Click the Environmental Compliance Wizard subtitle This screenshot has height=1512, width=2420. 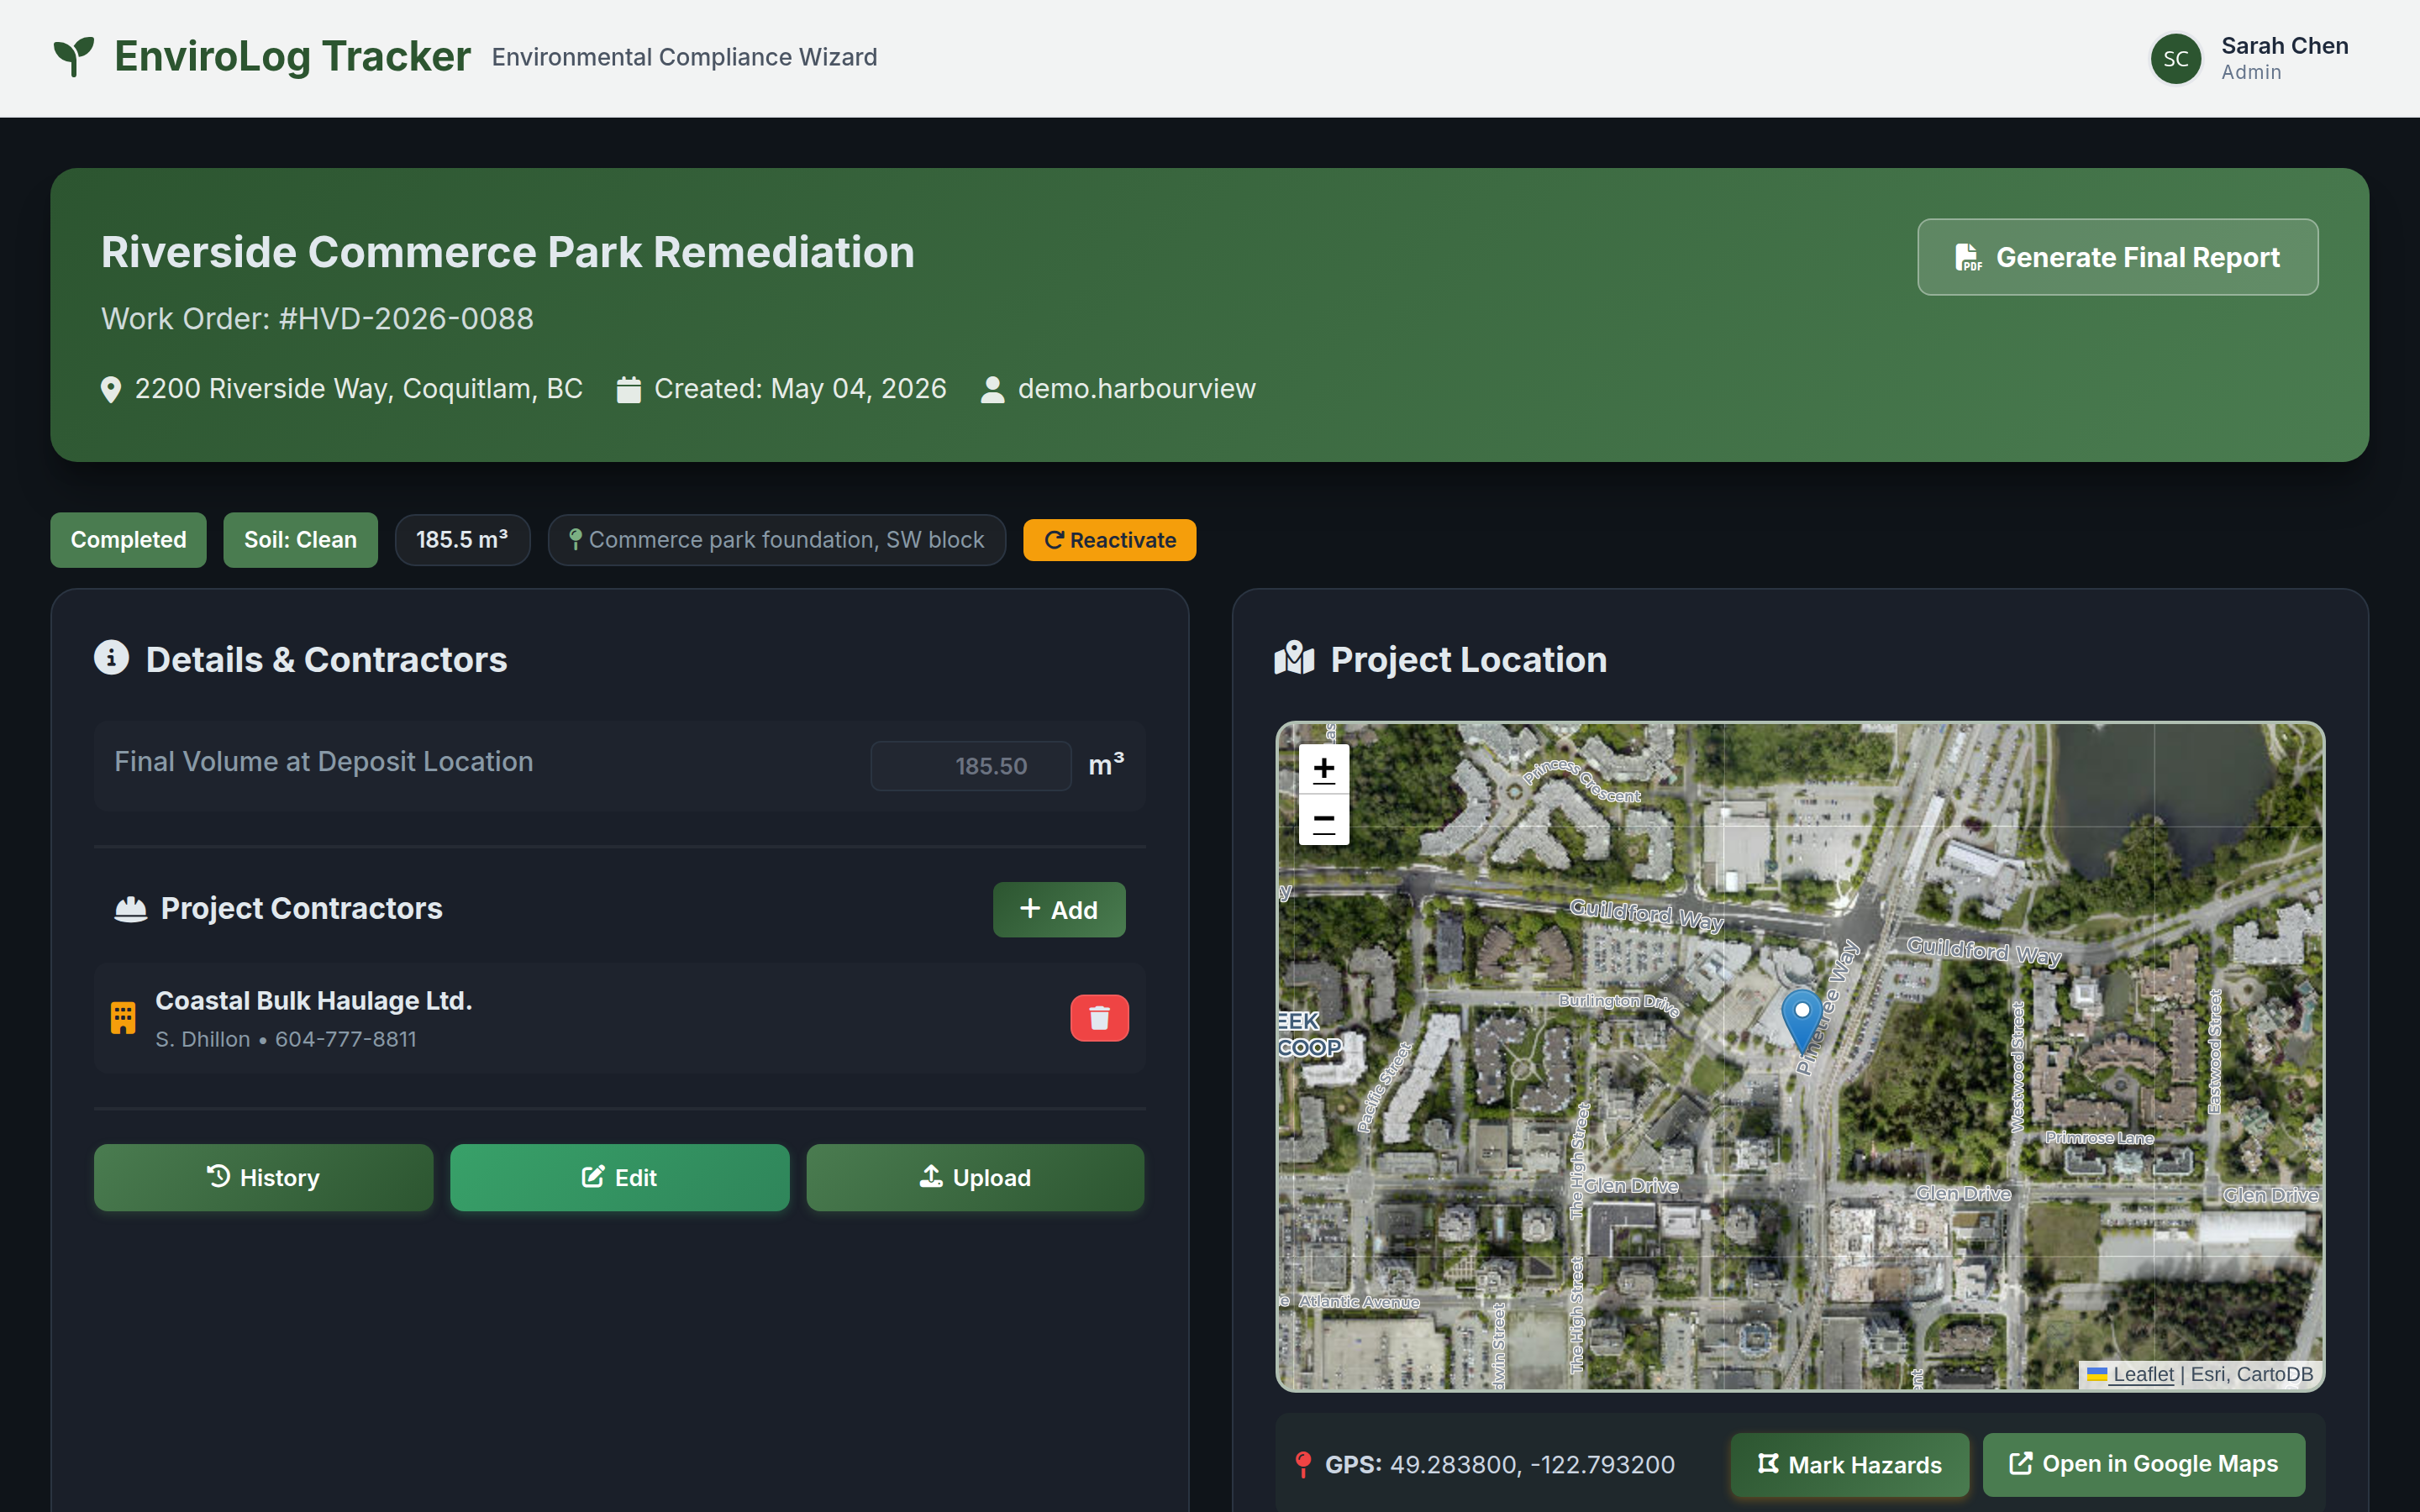tap(684, 58)
